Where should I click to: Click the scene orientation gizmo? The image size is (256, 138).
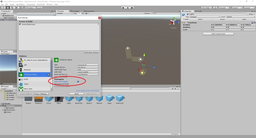(174, 21)
